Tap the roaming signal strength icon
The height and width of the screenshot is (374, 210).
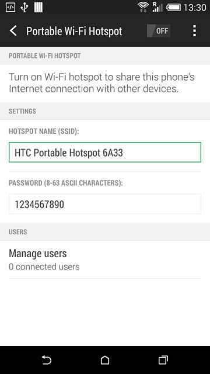coord(157,7)
